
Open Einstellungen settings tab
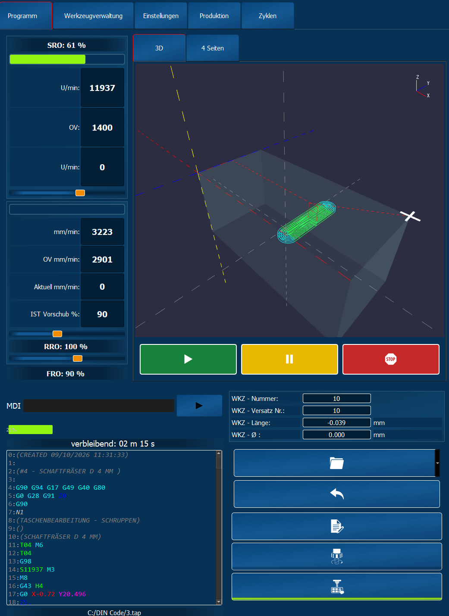[x=161, y=16]
